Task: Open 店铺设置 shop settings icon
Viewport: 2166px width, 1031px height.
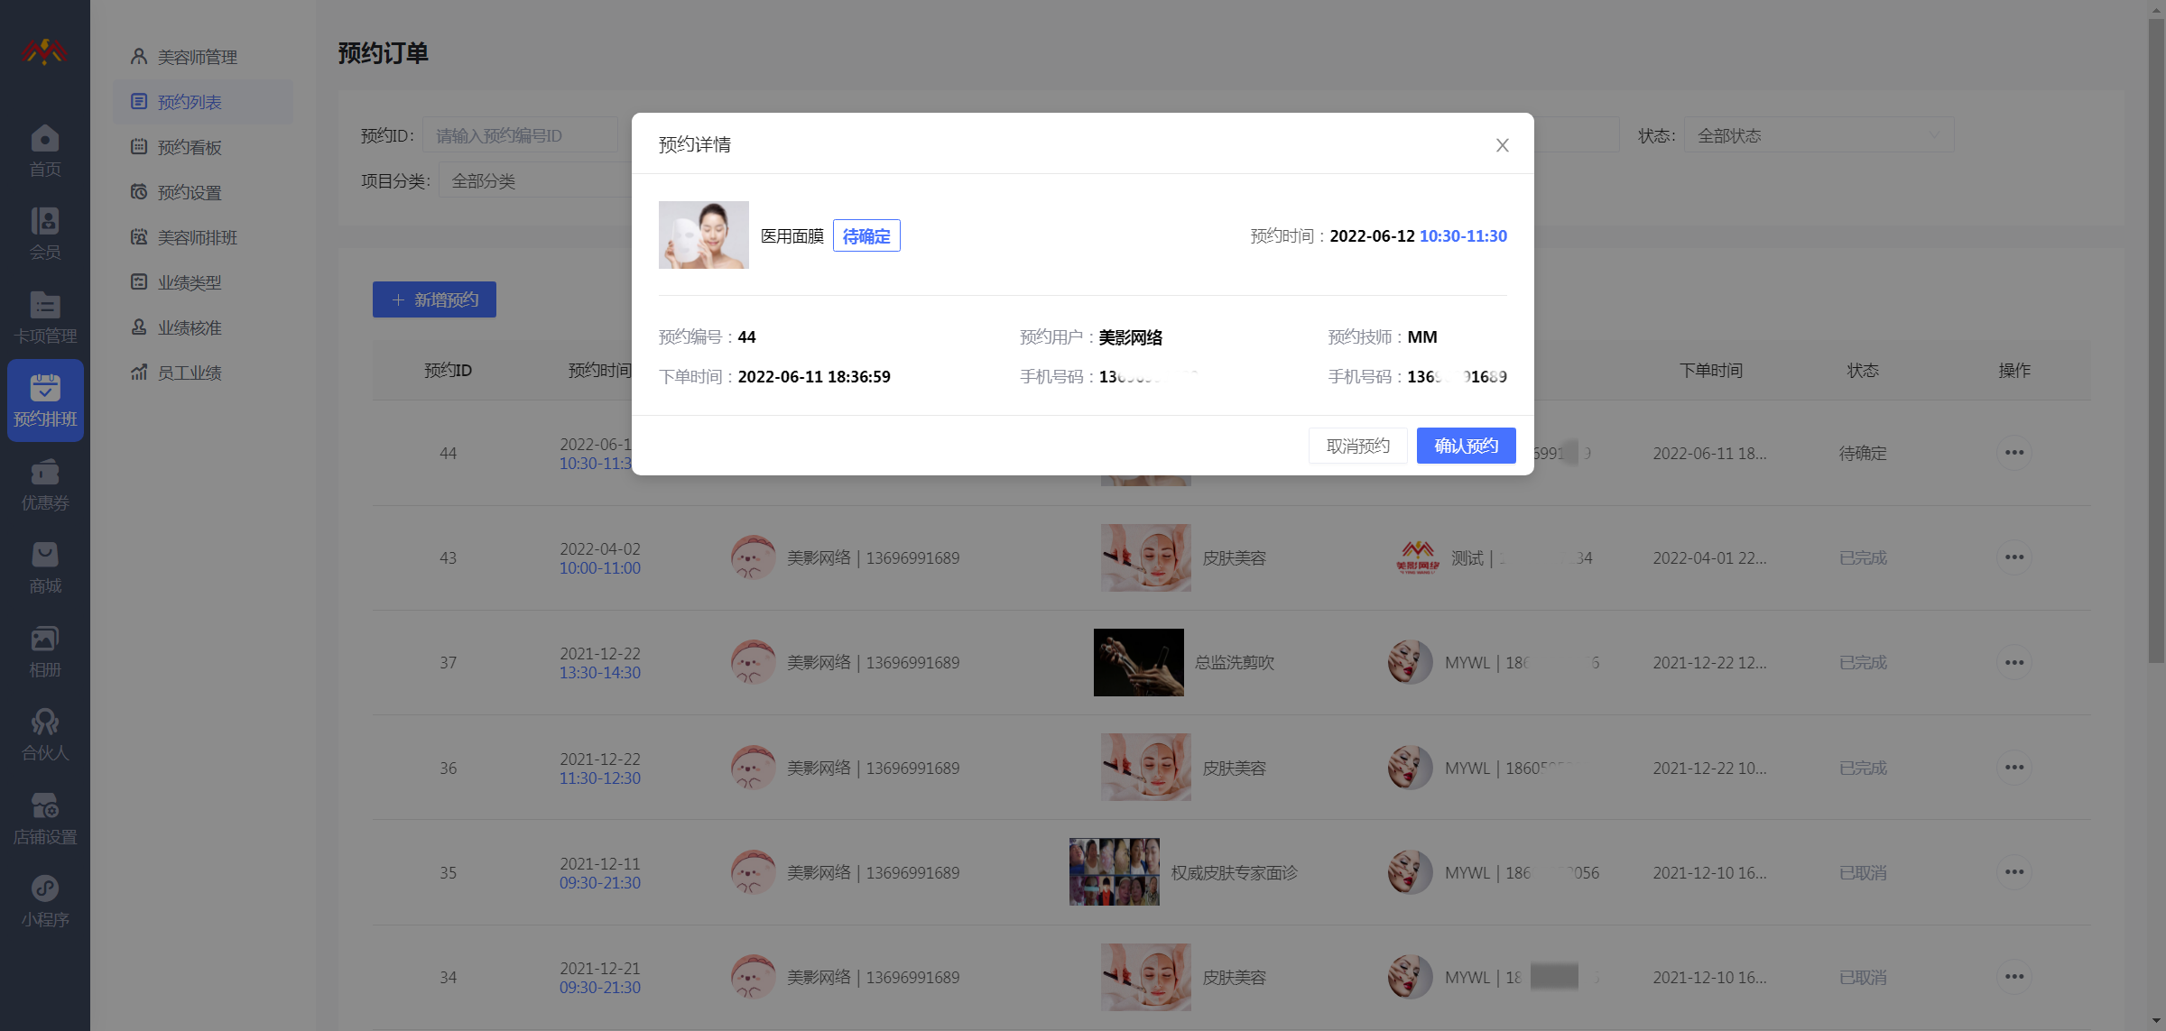Action: (44, 806)
